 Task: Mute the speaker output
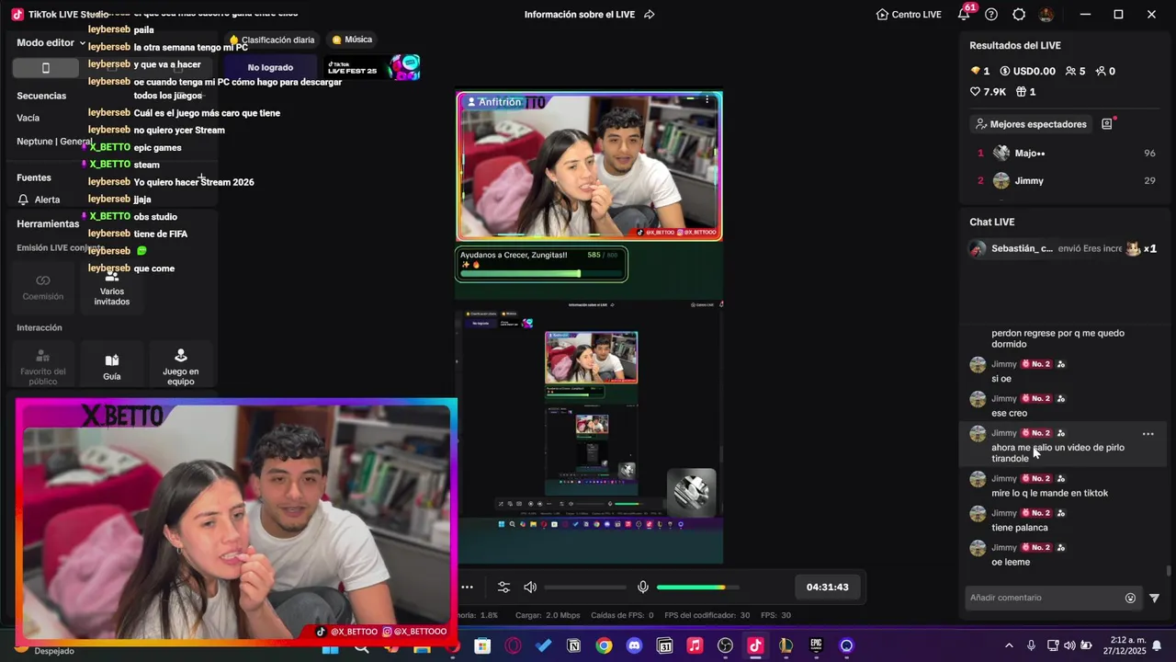pyautogui.click(x=530, y=587)
